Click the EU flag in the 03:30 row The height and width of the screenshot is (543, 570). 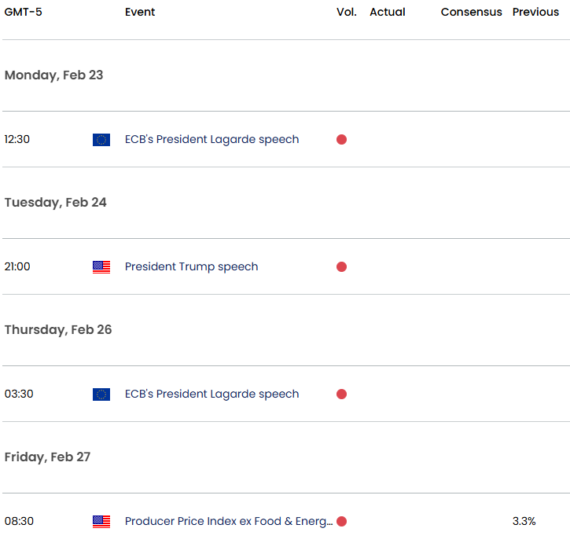pos(101,394)
